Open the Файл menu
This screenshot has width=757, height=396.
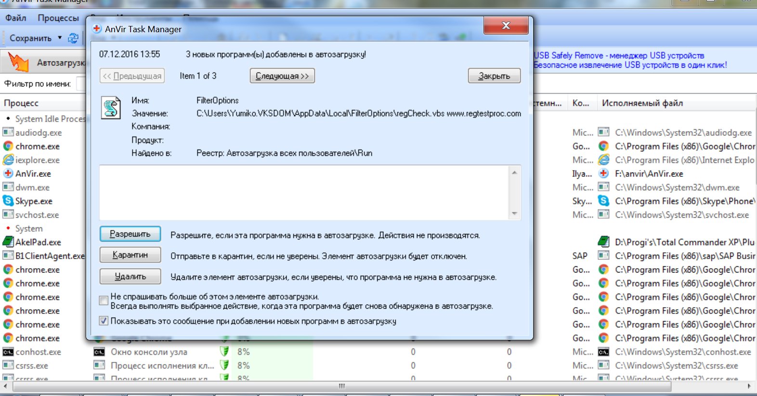click(16, 18)
